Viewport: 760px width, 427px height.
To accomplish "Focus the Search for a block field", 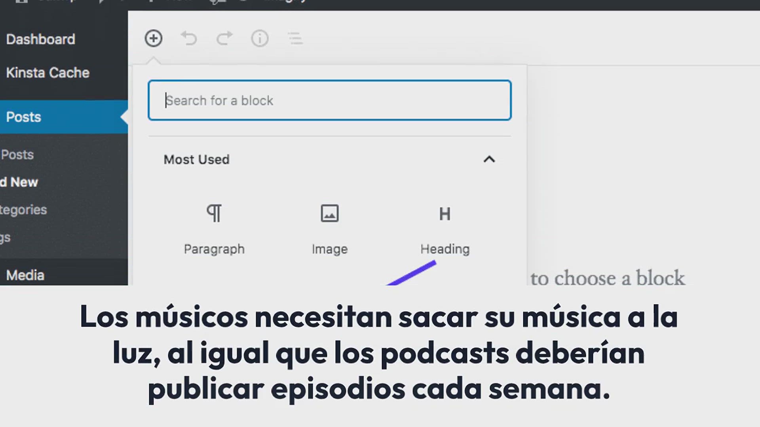I will point(329,100).
